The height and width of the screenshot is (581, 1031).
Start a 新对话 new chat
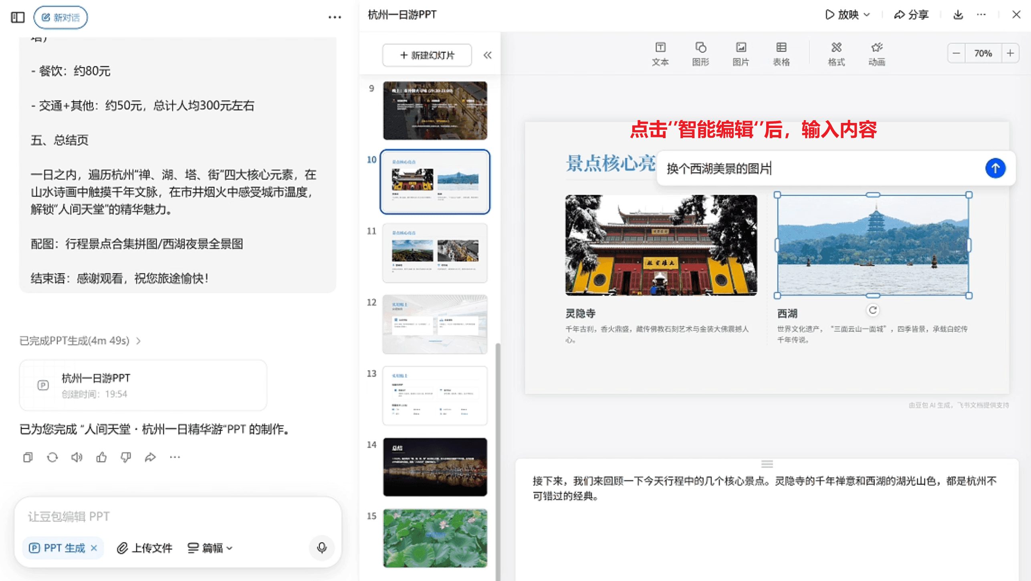pyautogui.click(x=61, y=17)
